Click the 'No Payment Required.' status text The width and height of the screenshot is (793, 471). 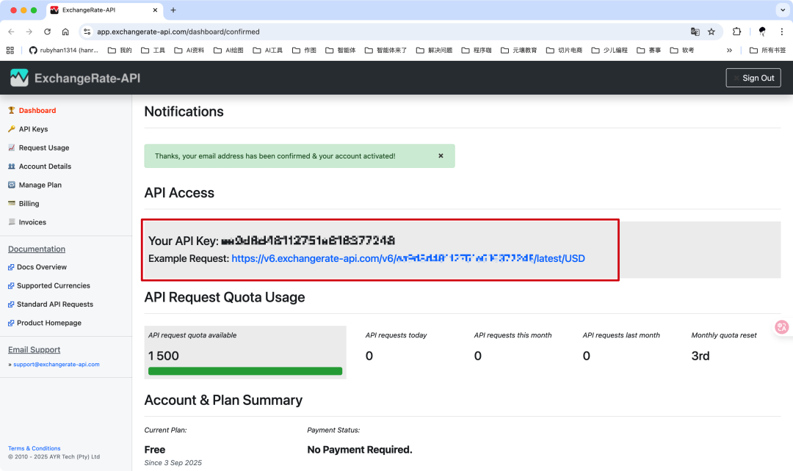point(360,450)
